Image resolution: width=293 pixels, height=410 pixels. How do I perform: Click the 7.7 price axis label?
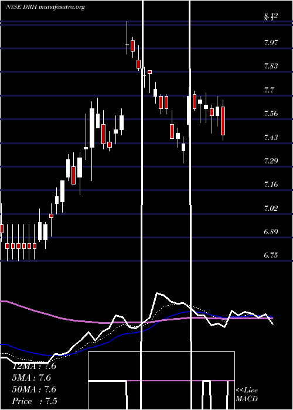click(269, 90)
